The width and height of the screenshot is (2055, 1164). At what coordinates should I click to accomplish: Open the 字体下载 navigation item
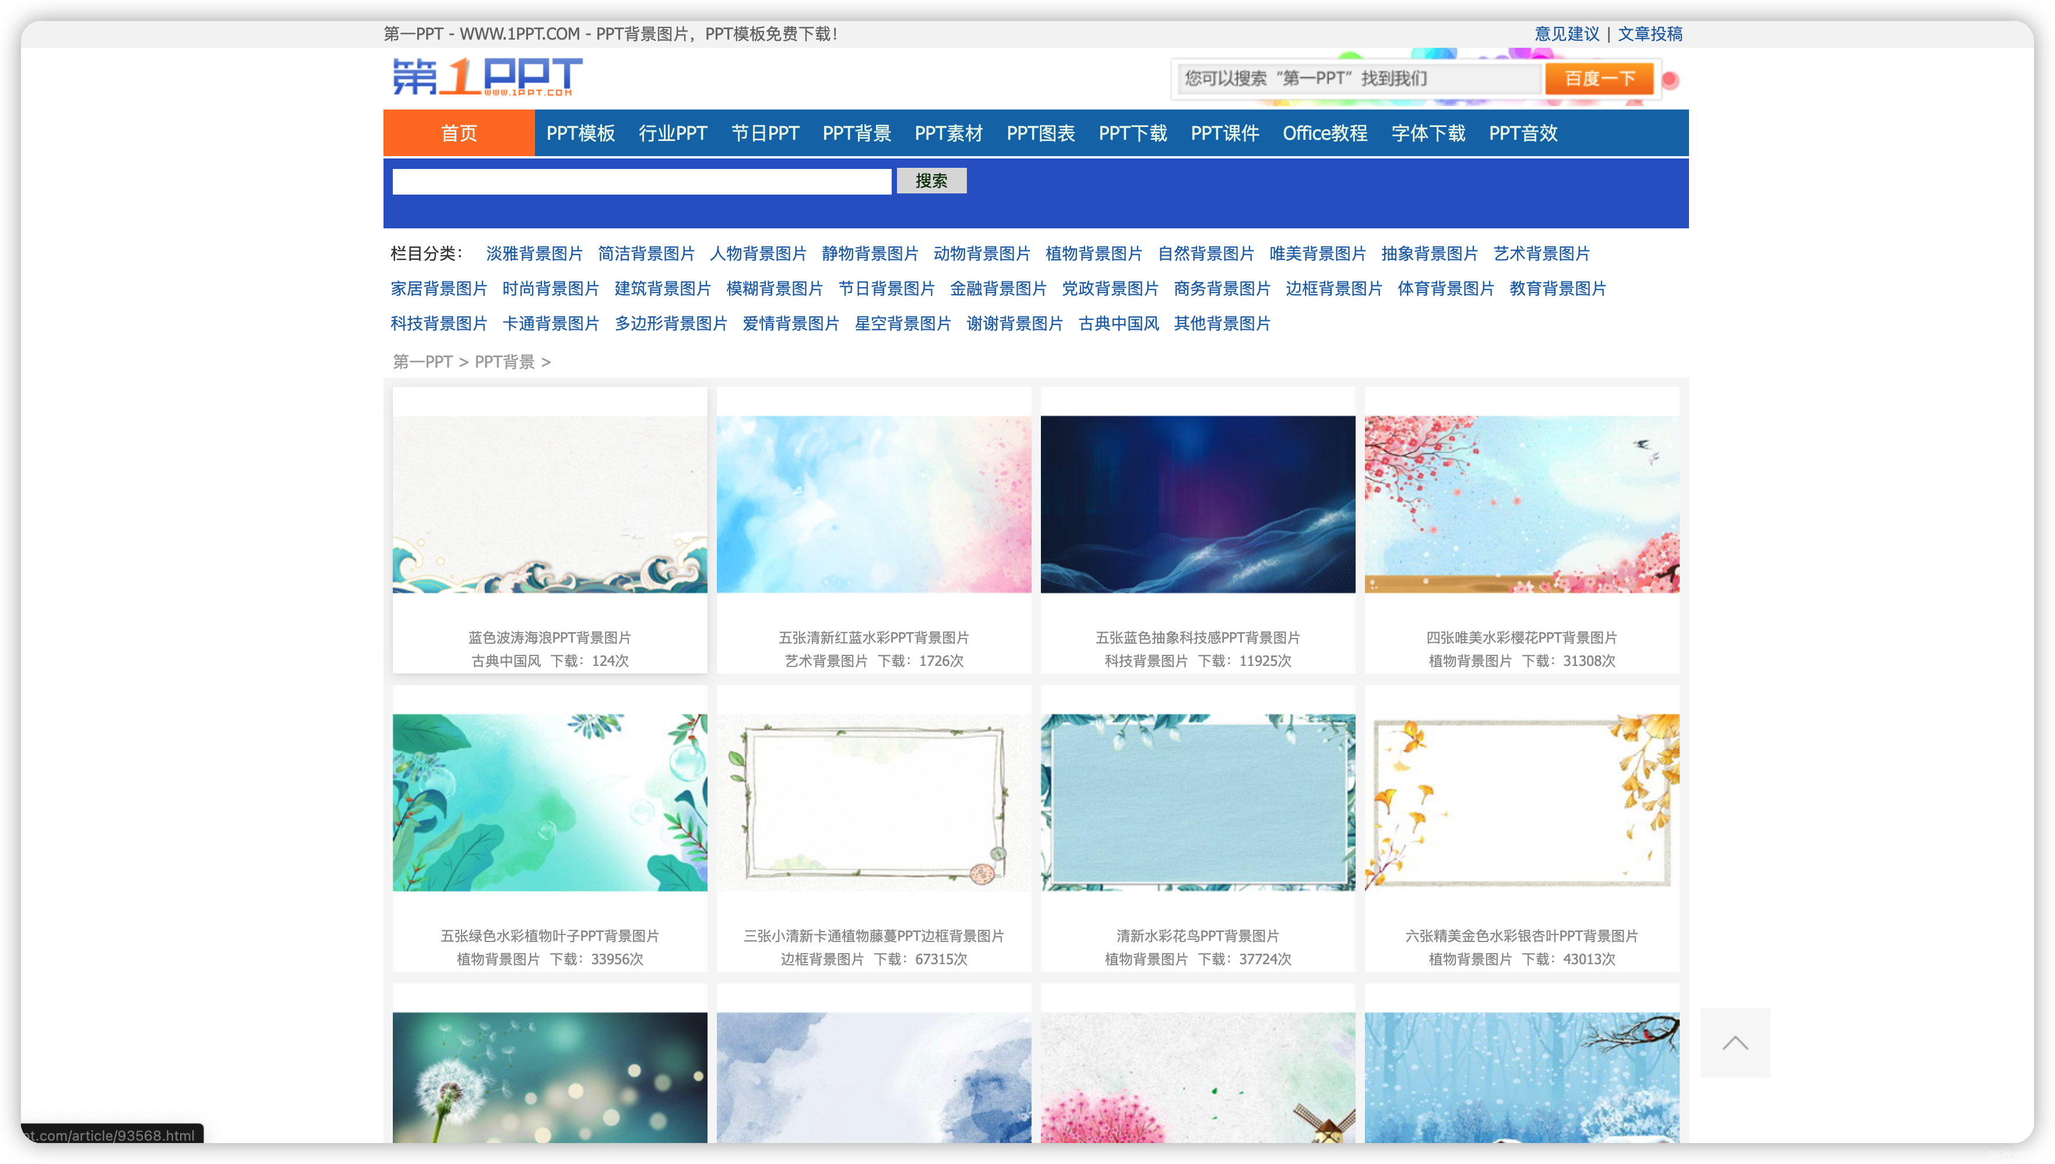pyautogui.click(x=1428, y=133)
